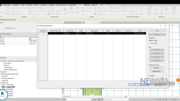Click the Add button in Sheet Issues/Revisions
Image resolution: width=180 pixels, height=101 pixels.
click(x=157, y=31)
